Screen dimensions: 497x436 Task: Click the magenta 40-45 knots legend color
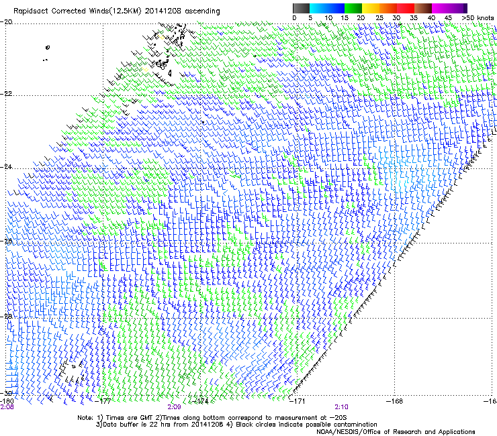[x=441, y=8]
